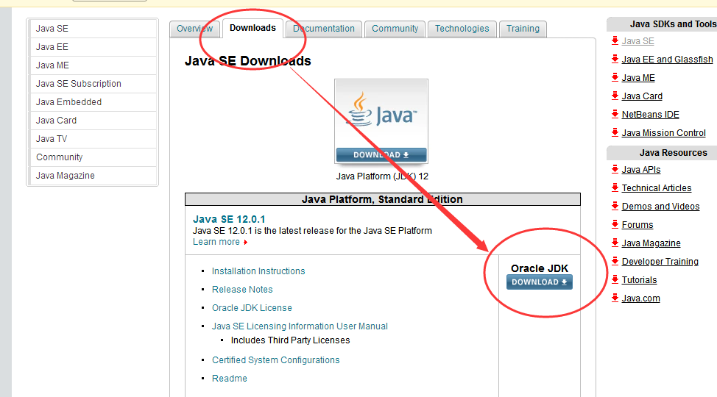The height and width of the screenshot is (397, 717).
Task: Switch to the Overview tab
Action: pyautogui.click(x=195, y=29)
